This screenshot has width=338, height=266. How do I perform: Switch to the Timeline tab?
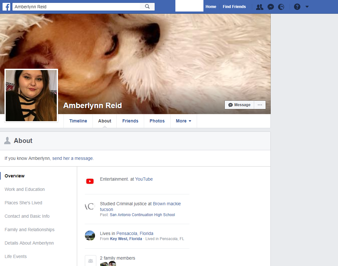[78, 121]
